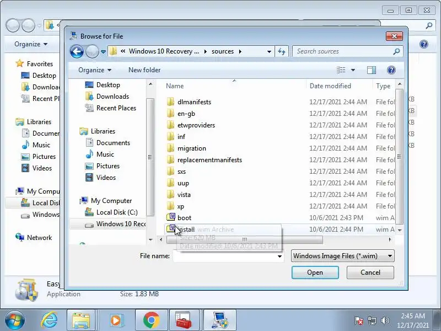Screen dimensions: 441x331
Task: Click file list horizontal scrollbar right arrow
Action: (x=390, y=239)
